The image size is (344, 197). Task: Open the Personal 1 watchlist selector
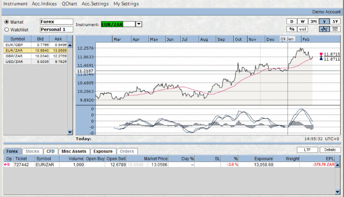56,30
